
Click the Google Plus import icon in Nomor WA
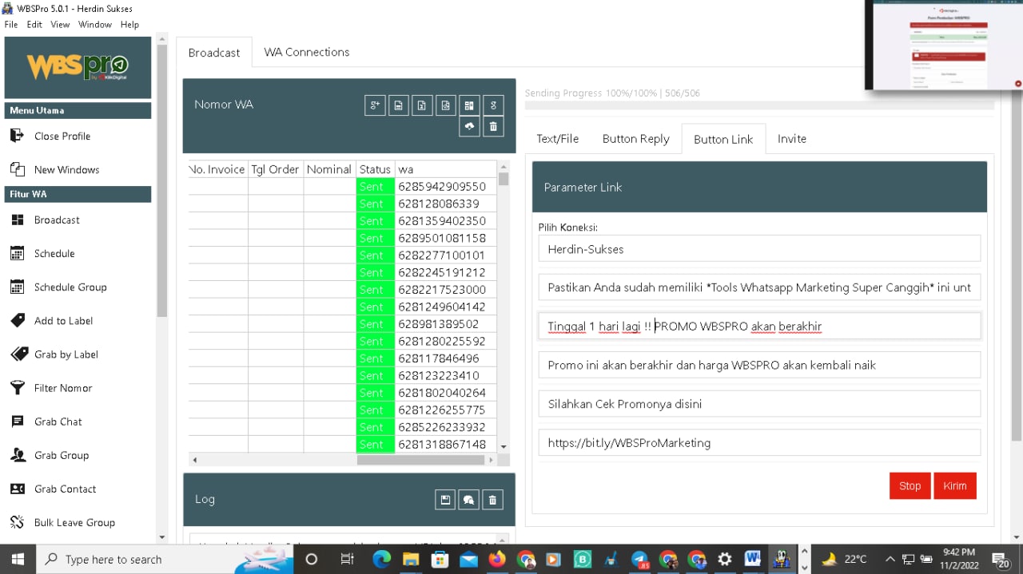pyautogui.click(x=375, y=105)
